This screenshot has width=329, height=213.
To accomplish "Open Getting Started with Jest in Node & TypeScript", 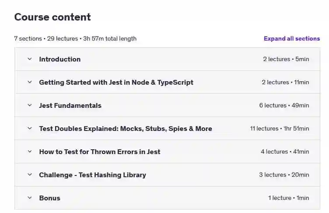I will tap(116, 82).
